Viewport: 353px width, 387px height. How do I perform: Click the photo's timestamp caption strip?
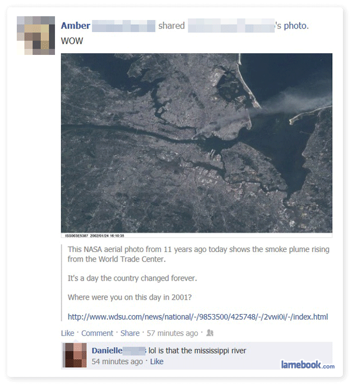(197, 235)
